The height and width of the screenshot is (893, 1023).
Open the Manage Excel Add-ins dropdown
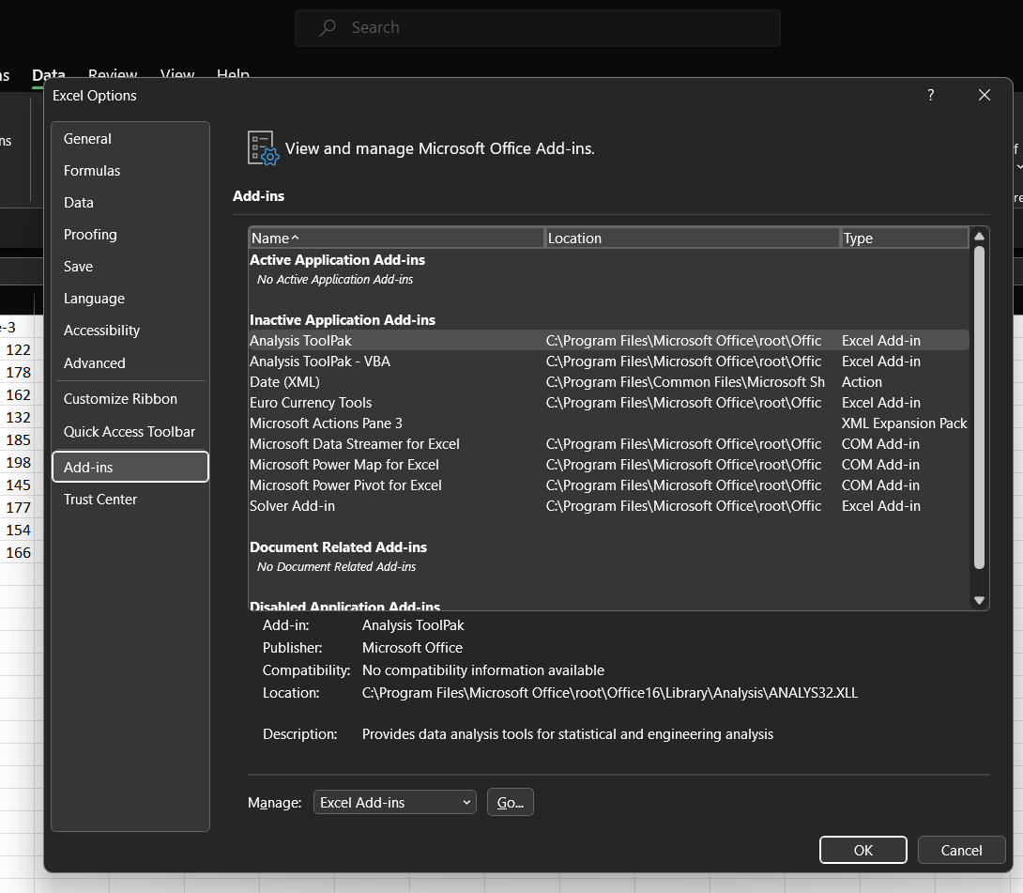(x=395, y=802)
